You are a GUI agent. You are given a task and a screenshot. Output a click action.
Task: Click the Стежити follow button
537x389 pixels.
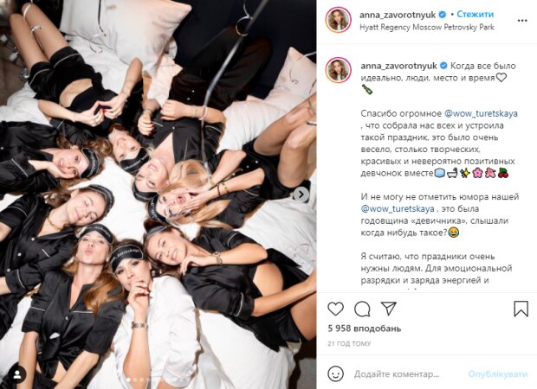tap(475, 15)
